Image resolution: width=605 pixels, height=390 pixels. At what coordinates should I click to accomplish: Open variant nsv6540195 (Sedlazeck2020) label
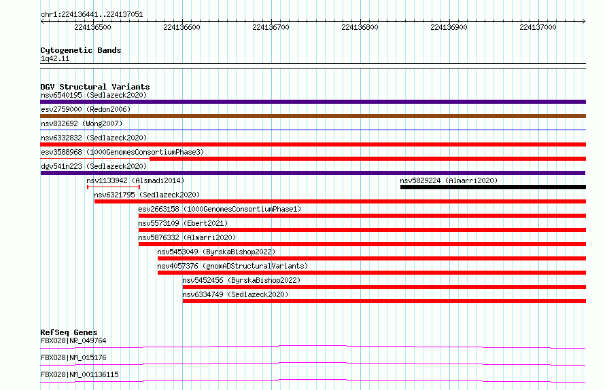coord(94,95)
